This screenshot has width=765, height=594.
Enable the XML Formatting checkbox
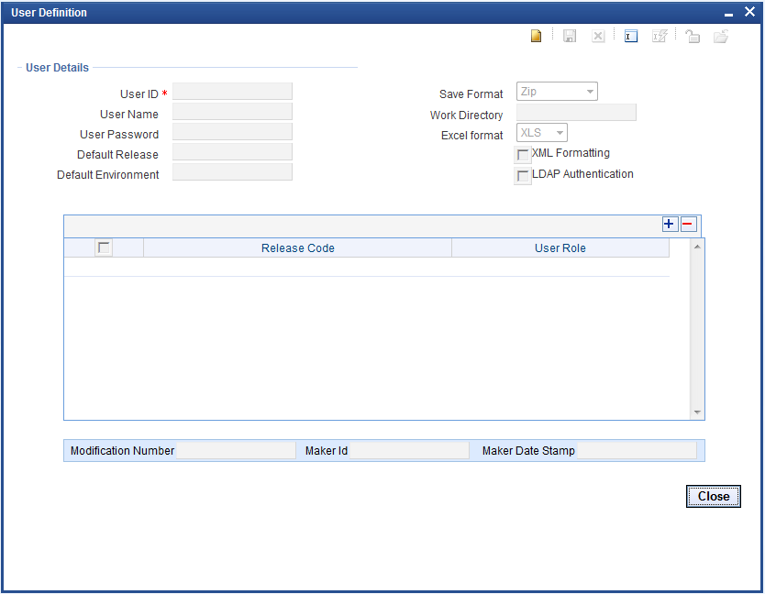coord(523,155)
